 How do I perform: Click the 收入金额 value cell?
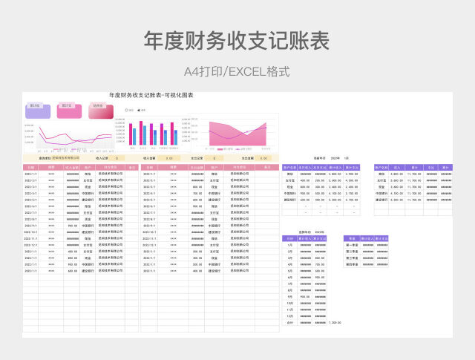pyautogui.click(x=168, y=158)
